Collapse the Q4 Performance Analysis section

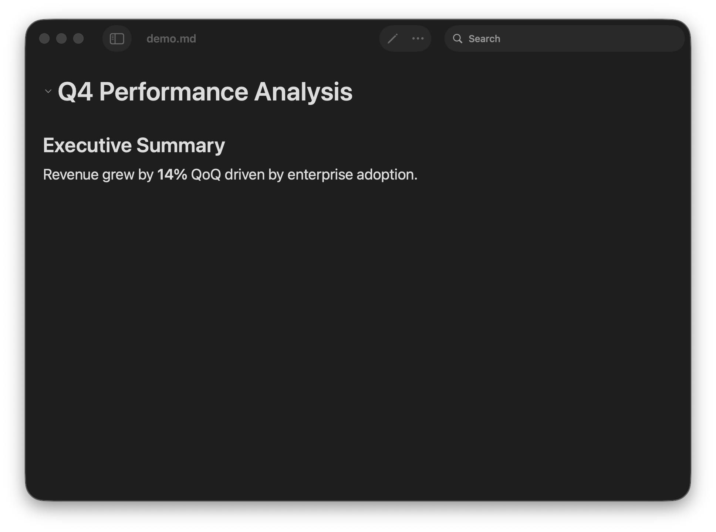point(48,91)
